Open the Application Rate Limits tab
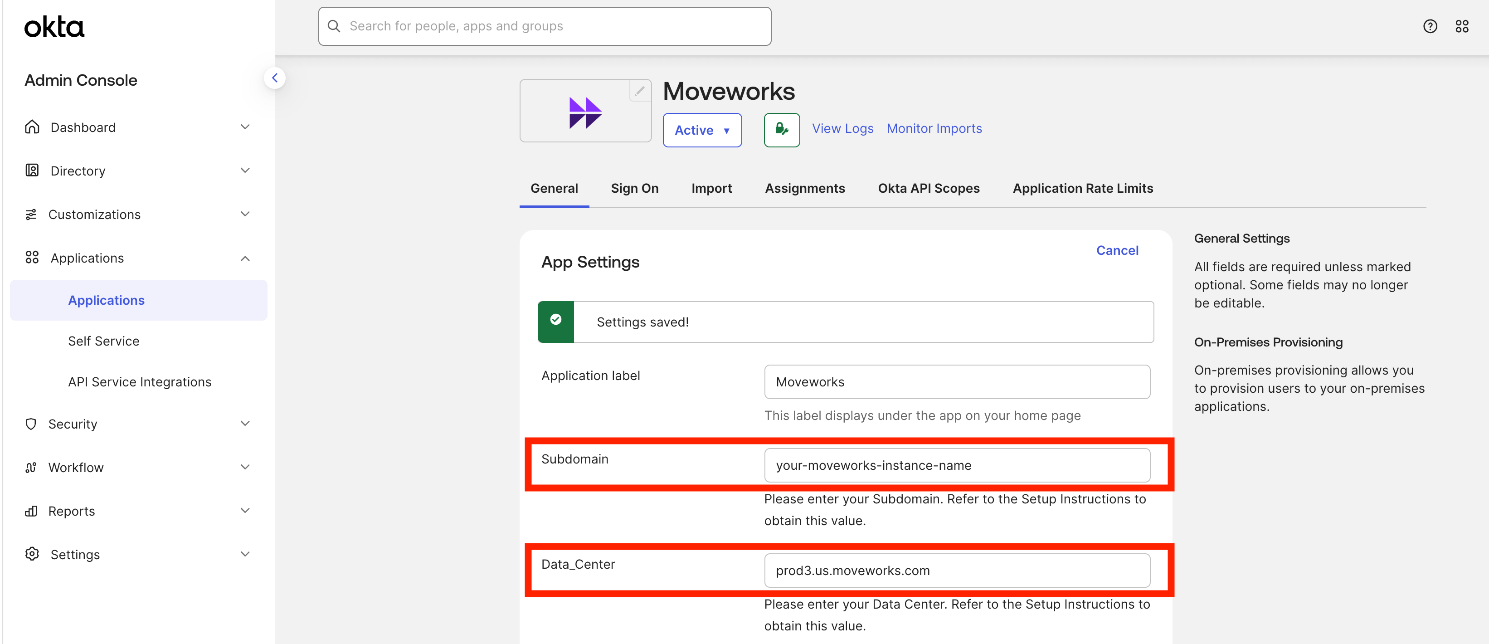Image resolution: width=1489 pixels, height=644 pixels. tap(1083, 189)
